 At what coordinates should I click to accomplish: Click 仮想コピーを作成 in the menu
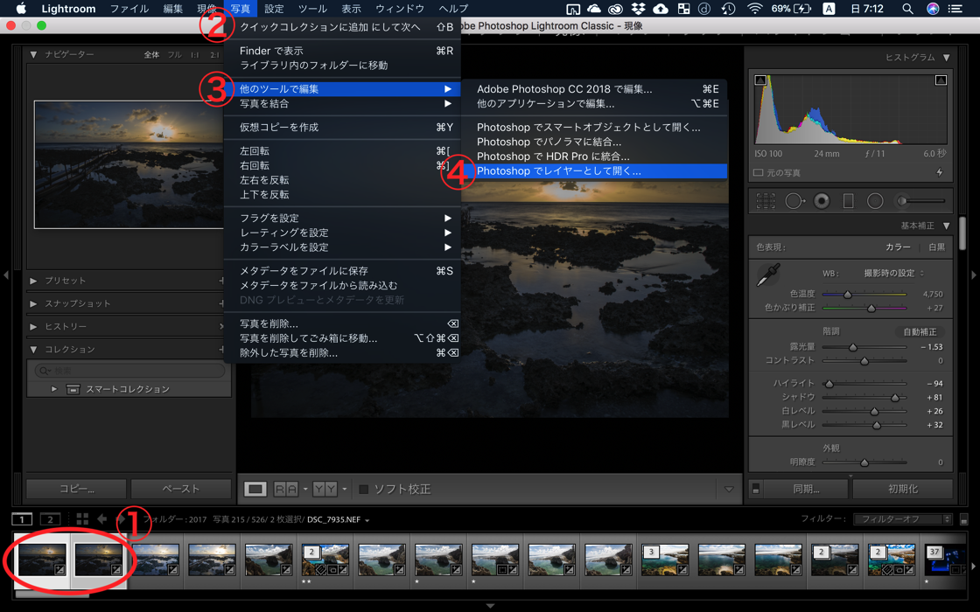tap(279, 128)
